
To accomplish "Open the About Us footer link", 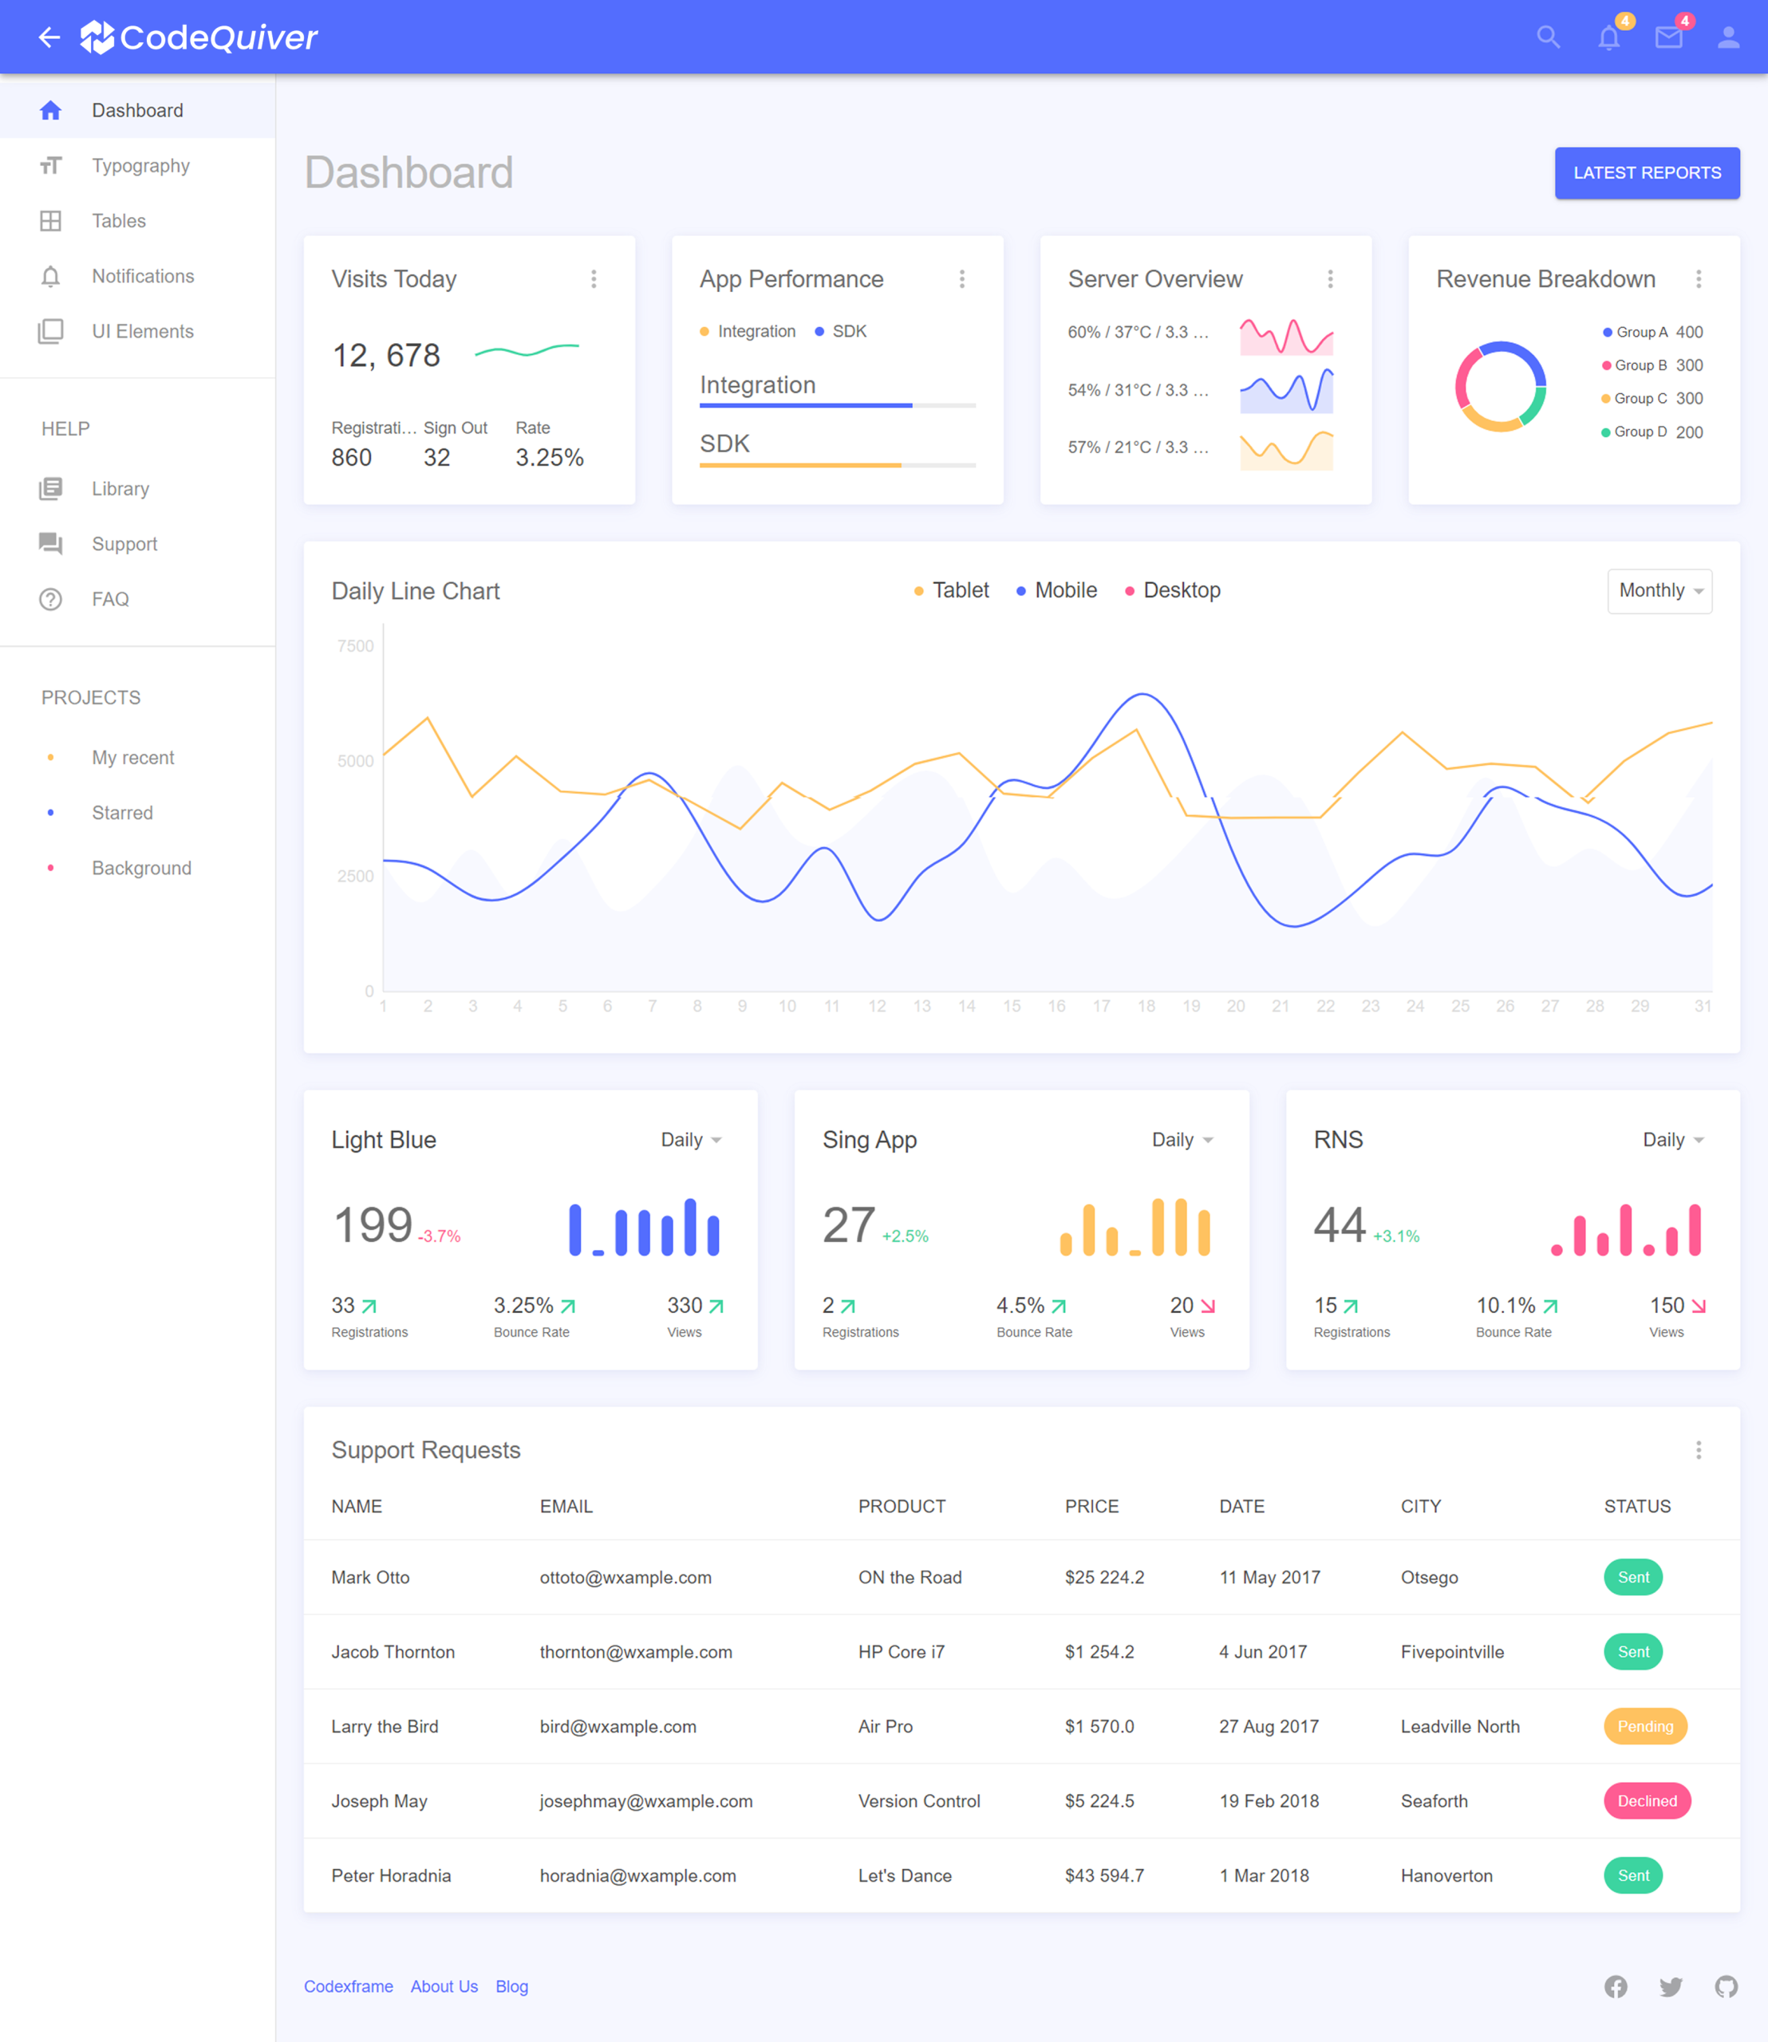I will pos(444,1986).
